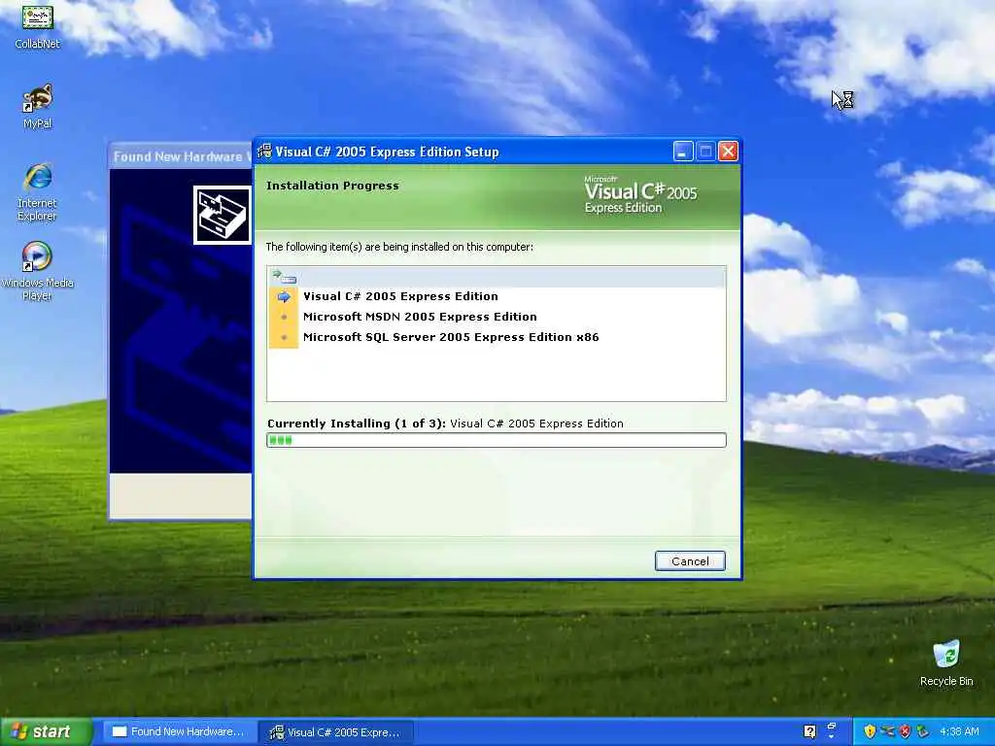
Task: Open Windows Media Player desktop shortcut
Action: pyautogui.click(x=37, y=271)
